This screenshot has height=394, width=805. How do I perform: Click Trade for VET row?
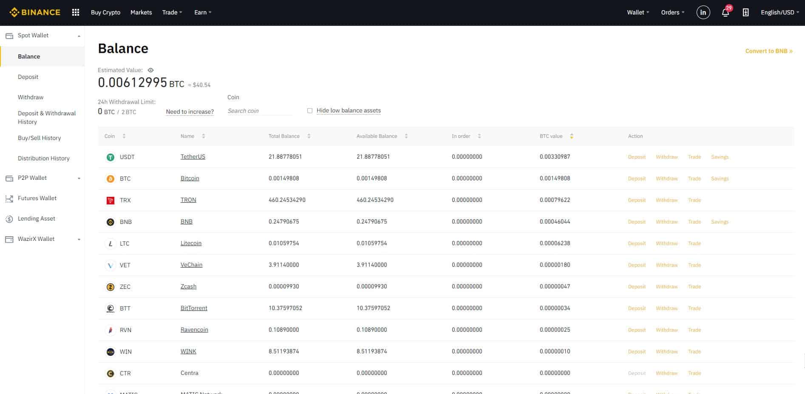click(x=694, y=265)
